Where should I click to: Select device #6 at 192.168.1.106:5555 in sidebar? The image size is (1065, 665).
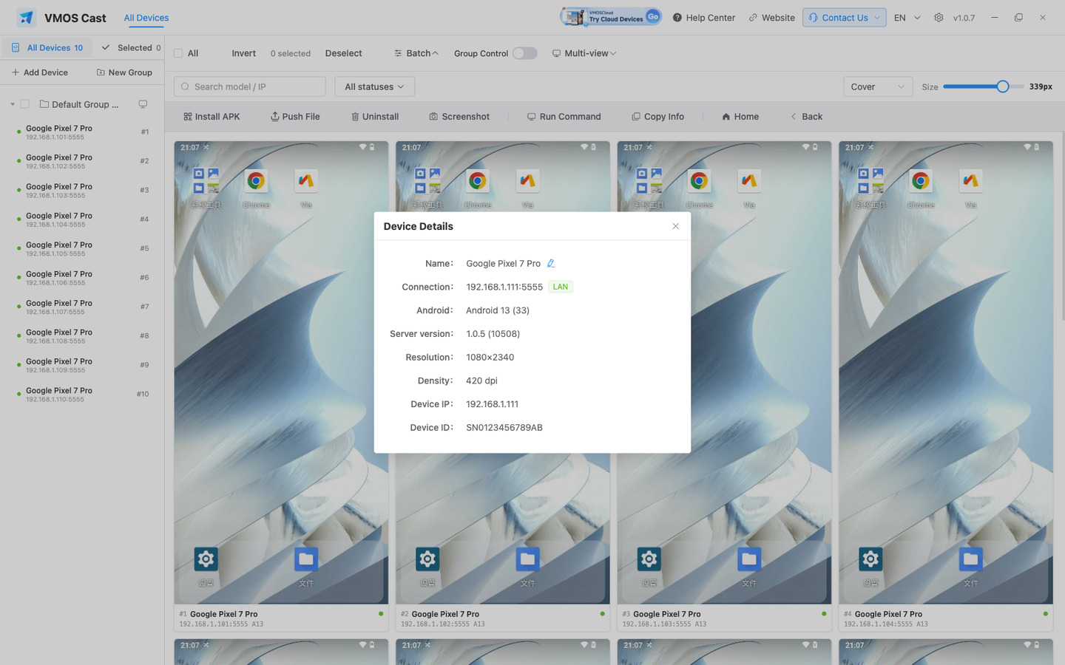click(82, 278)
